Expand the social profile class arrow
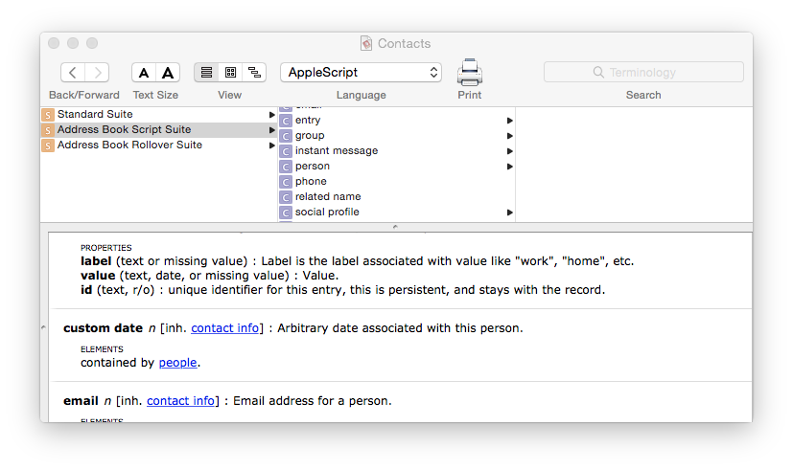The width and height of the screenshot is (793, 470). pos(510,213)
